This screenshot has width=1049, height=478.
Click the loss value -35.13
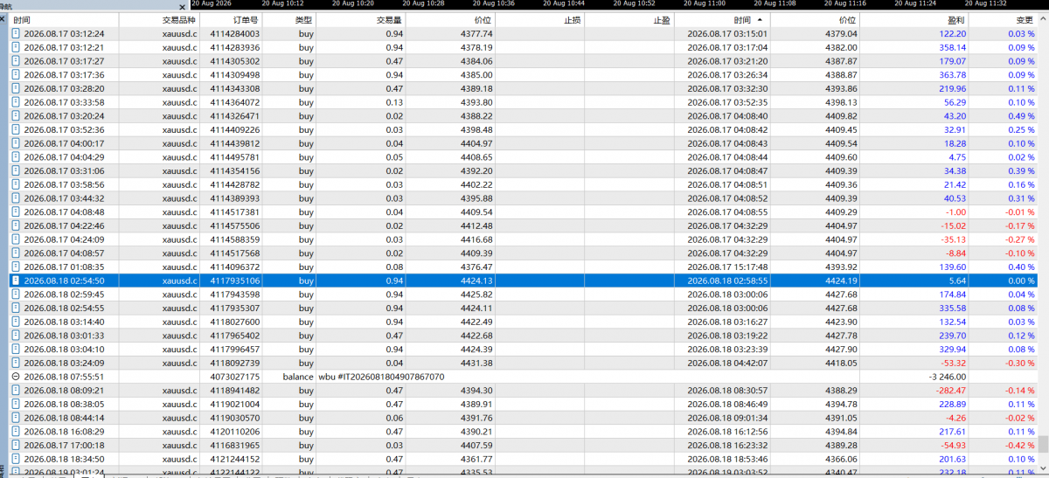(954, 239)
